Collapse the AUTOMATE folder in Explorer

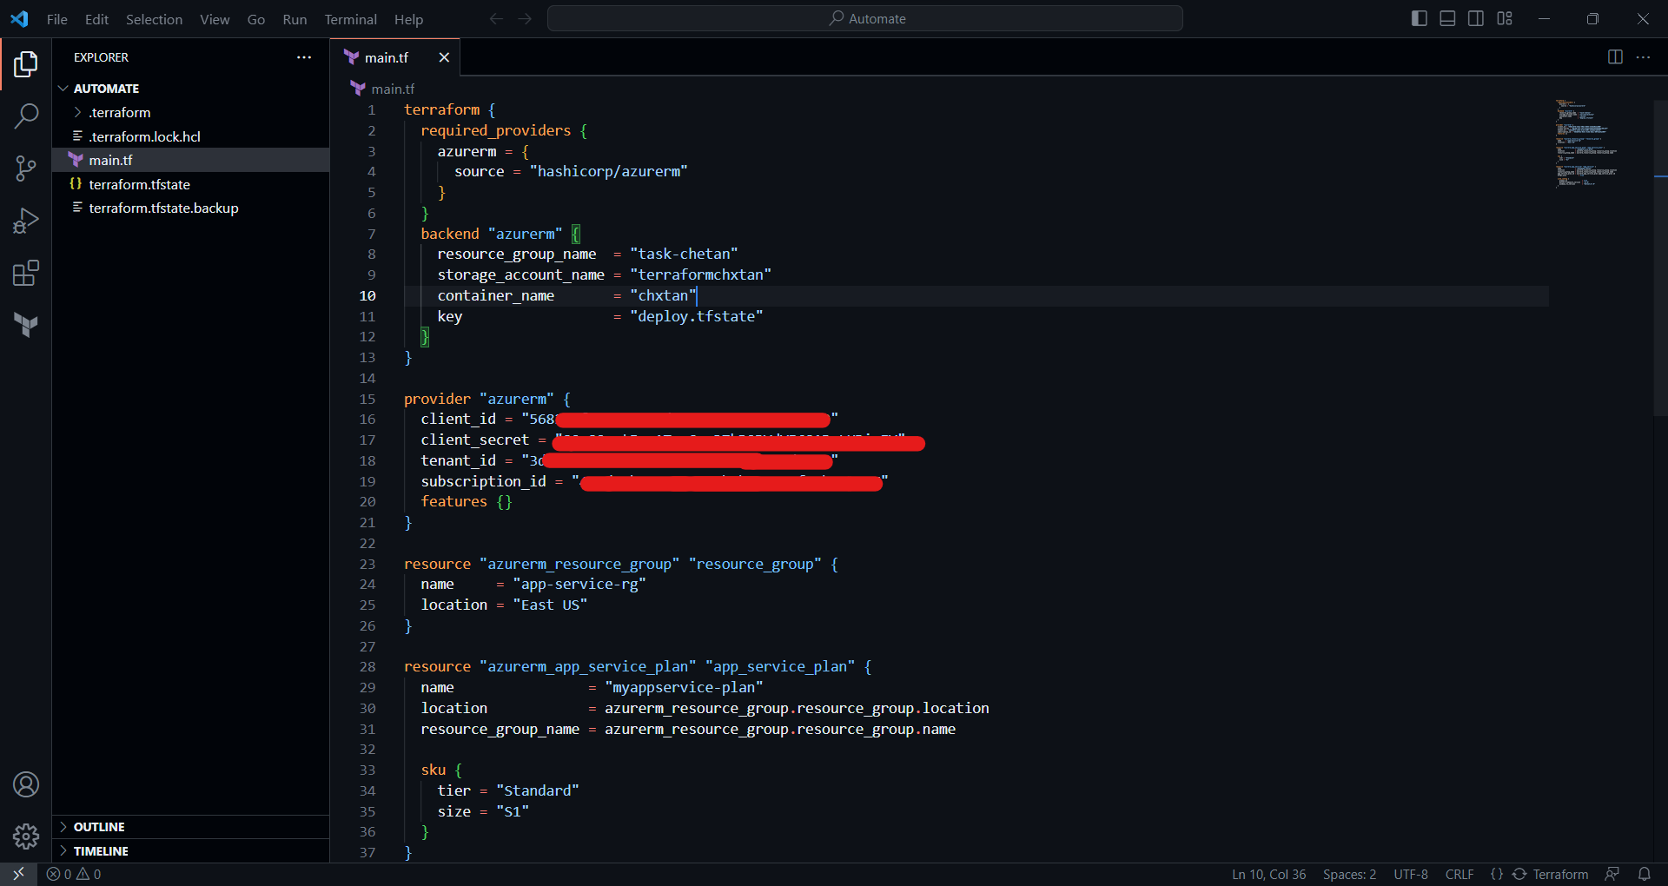[63, 88]
